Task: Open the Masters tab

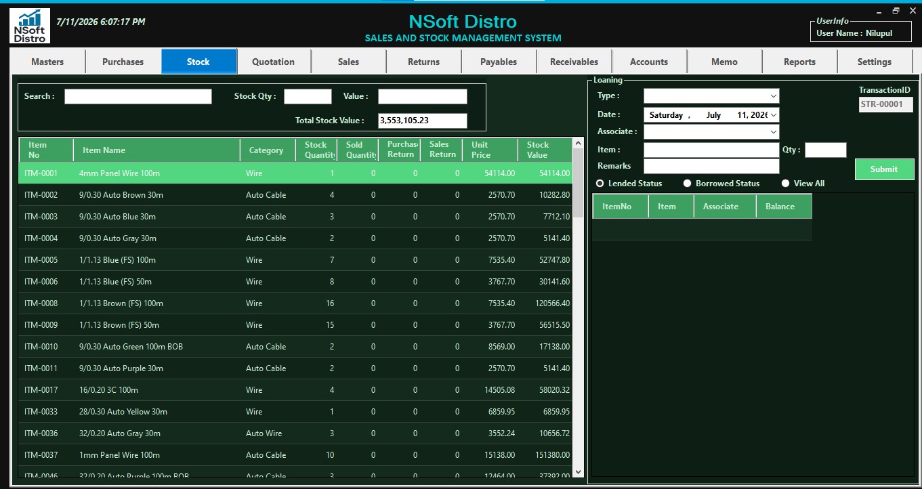Action: (x=47, y=62)
